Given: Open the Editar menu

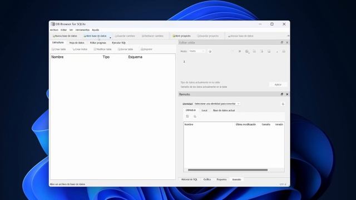Looking at the screenshot, I should click(x=63, y=30).
